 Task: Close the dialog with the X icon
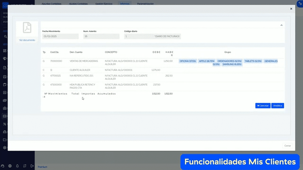(x=291, y=8)
